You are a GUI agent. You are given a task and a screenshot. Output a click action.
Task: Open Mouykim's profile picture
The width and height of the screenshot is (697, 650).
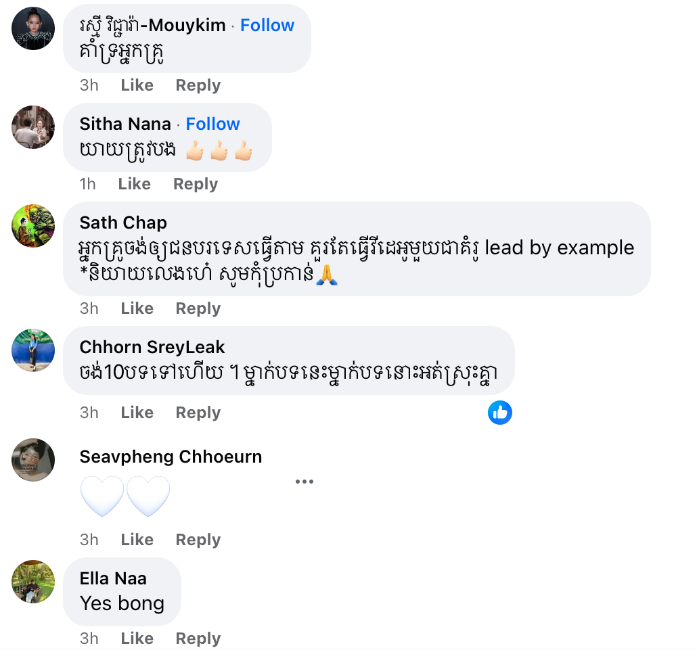pos(33,28)
